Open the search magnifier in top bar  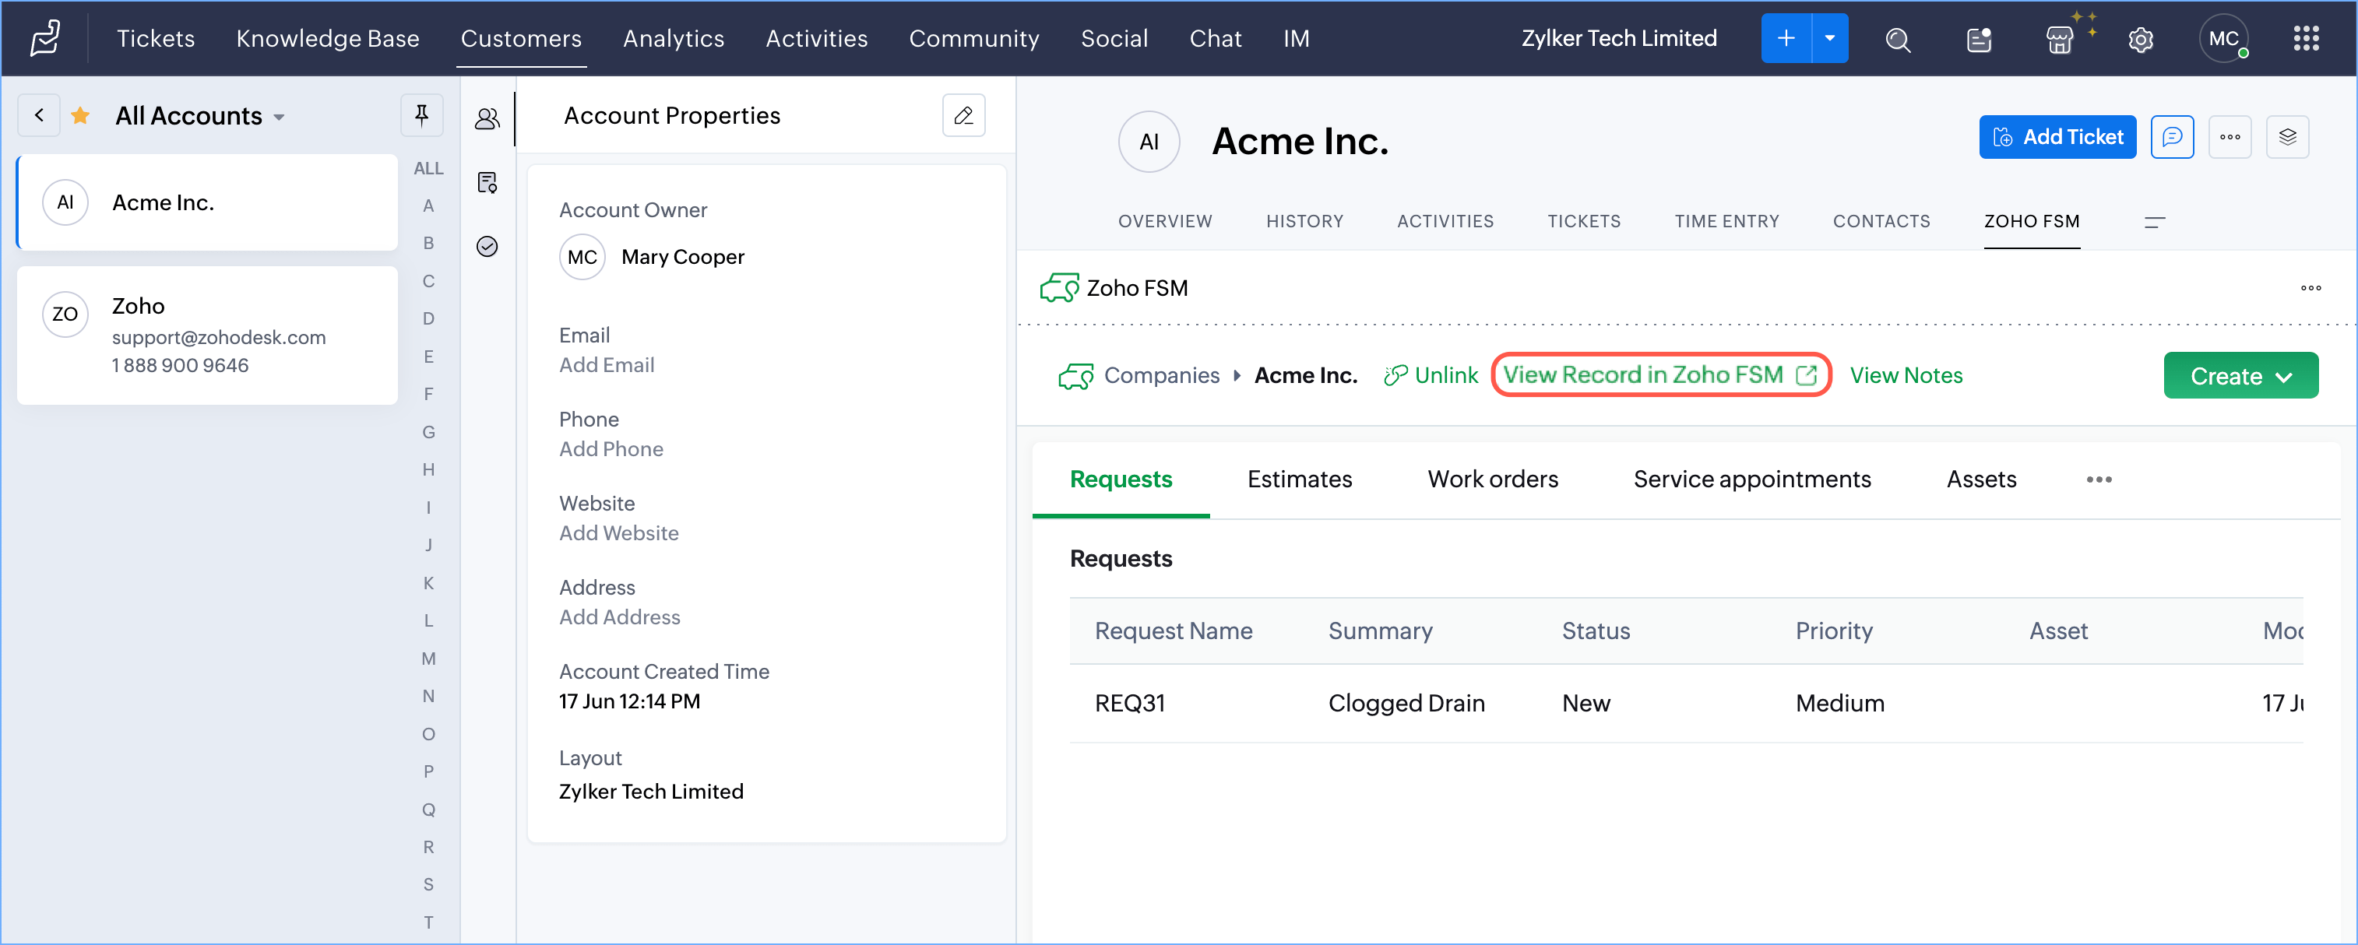(x=1897, y=40)
